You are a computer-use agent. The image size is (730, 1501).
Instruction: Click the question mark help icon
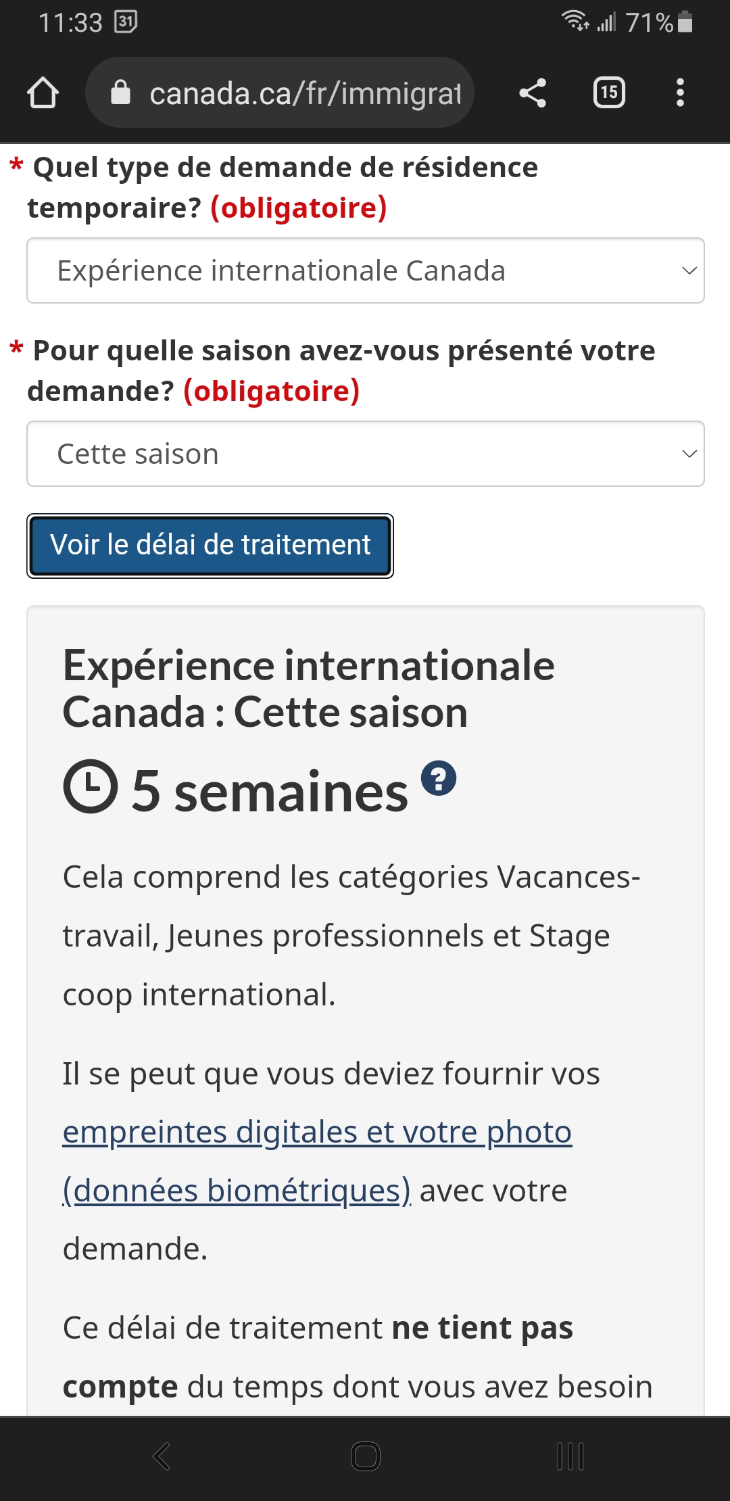coord(439,779)
